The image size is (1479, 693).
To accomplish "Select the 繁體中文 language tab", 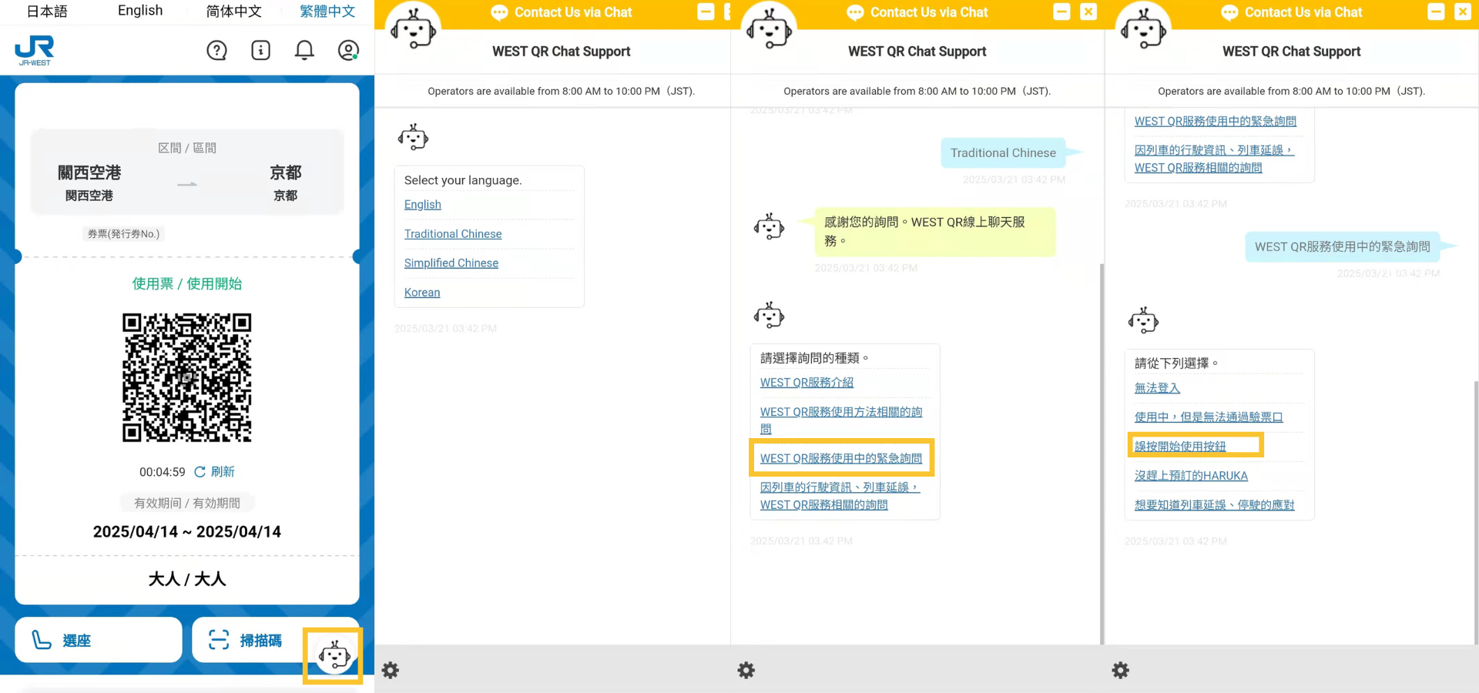I will point(327,12).
